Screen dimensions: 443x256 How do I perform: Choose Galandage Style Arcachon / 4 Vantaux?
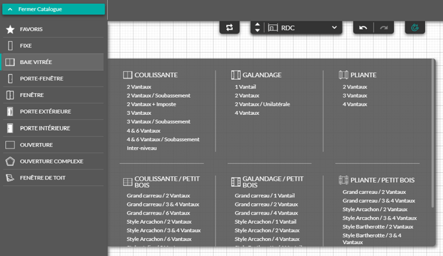266,239
